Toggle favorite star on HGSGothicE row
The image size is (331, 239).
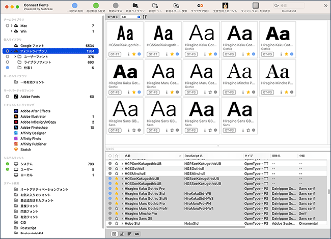point(117,169)
